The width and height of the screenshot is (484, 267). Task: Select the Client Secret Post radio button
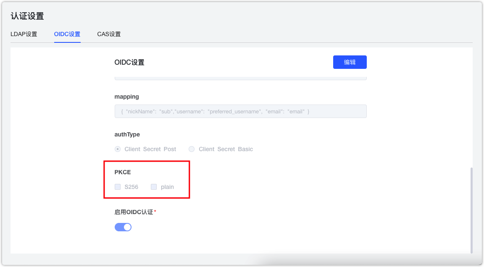118,149
